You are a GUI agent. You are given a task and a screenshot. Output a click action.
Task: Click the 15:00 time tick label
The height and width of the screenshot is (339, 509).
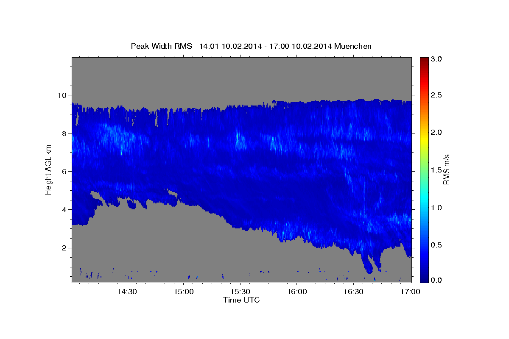click(184, 292)
